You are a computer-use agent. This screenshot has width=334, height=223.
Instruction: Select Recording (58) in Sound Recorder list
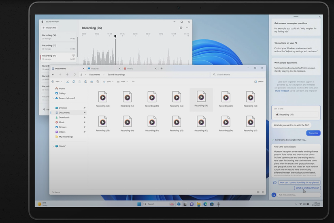pos(58,37)
